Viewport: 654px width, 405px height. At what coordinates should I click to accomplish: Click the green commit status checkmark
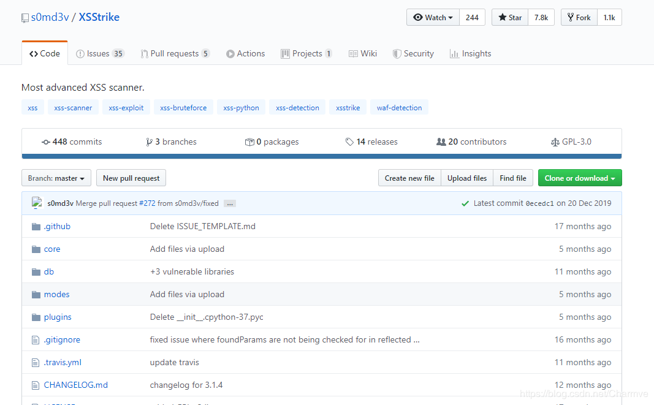[465, 203]
